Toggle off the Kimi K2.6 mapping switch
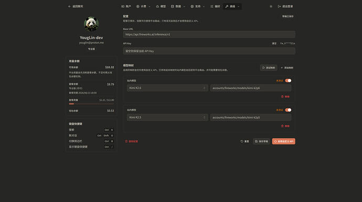The width and height of the screenshot is (362, 202). click(288, 81)
